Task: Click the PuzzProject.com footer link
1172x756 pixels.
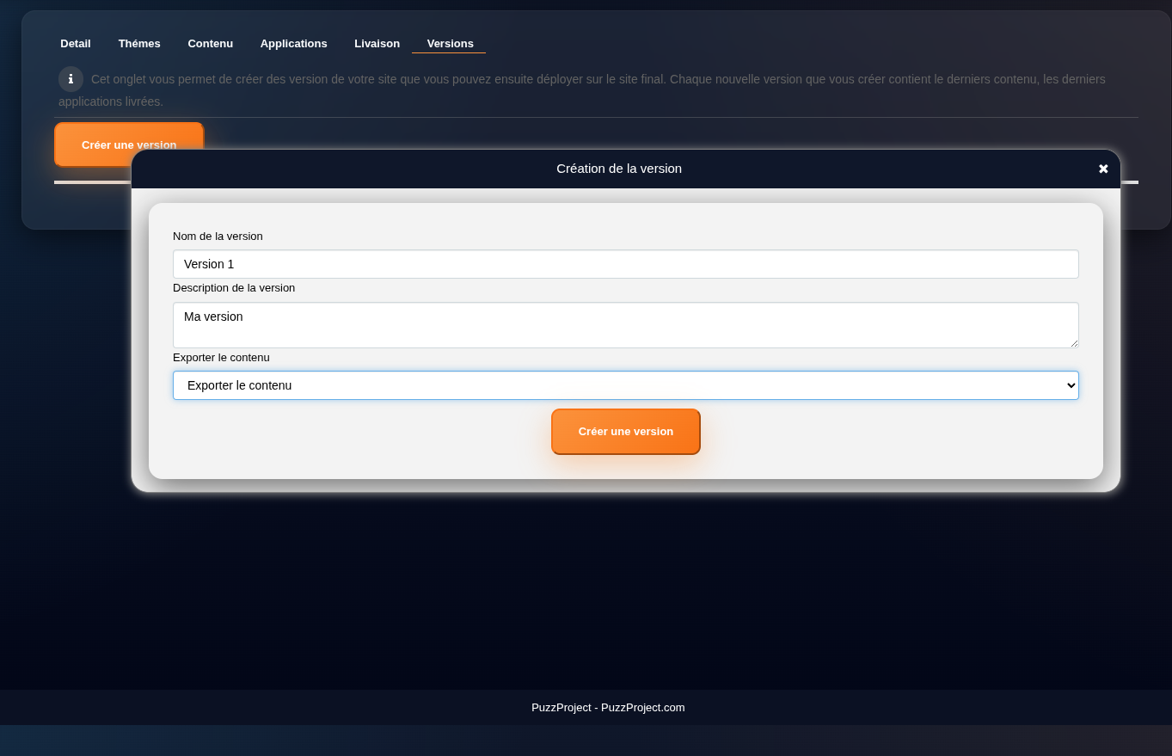Action: click(x=642, y=708)
